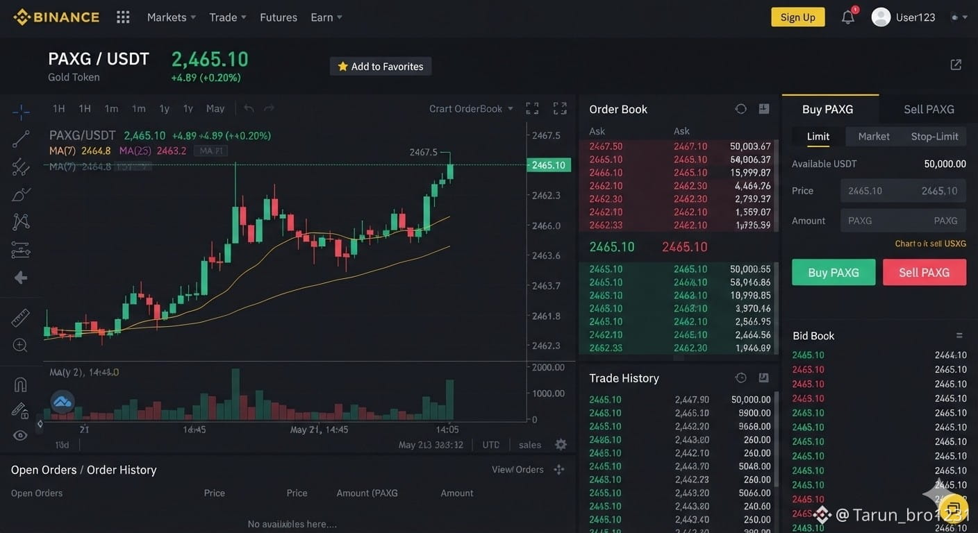Expand the Trade dropdown

click(x=228, y=17)
